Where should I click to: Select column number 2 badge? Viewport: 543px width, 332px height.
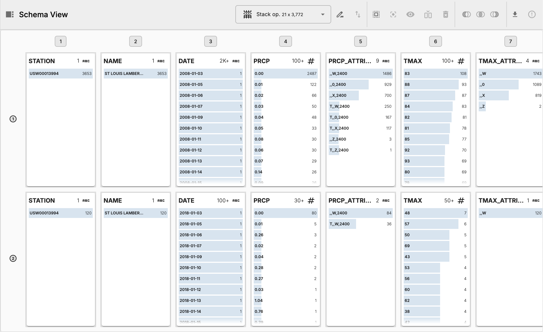click(x=135, y=41)
